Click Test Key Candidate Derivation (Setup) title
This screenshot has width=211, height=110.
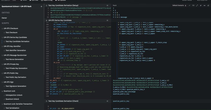[63, 6]
